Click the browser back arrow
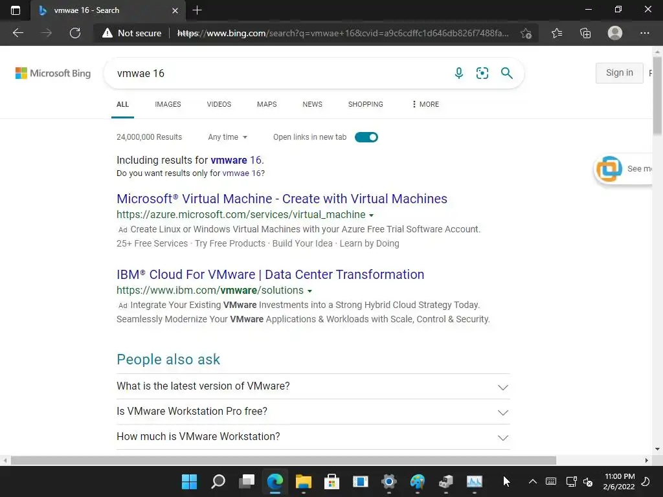 [17, 33]
